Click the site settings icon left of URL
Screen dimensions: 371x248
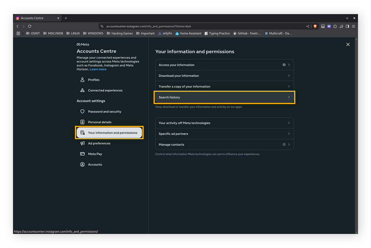102,26
